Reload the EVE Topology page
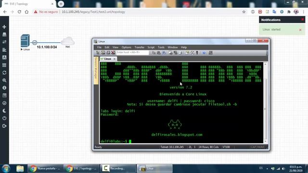This screenshot has width=308, height=173. [19, 12]
